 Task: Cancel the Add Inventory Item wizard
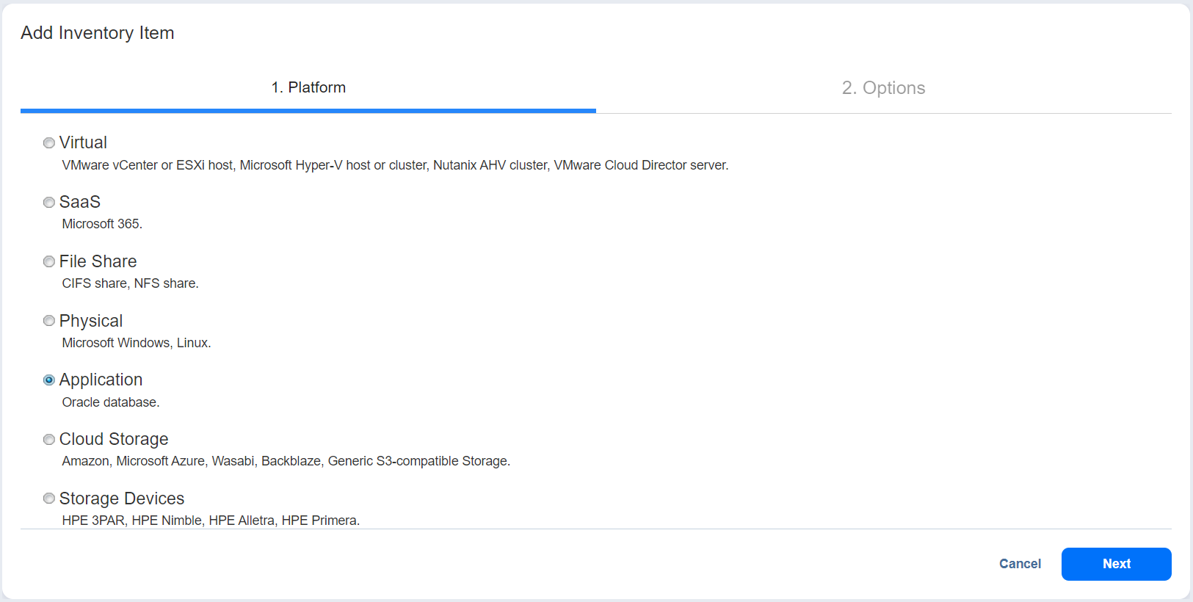point(1020,564)
